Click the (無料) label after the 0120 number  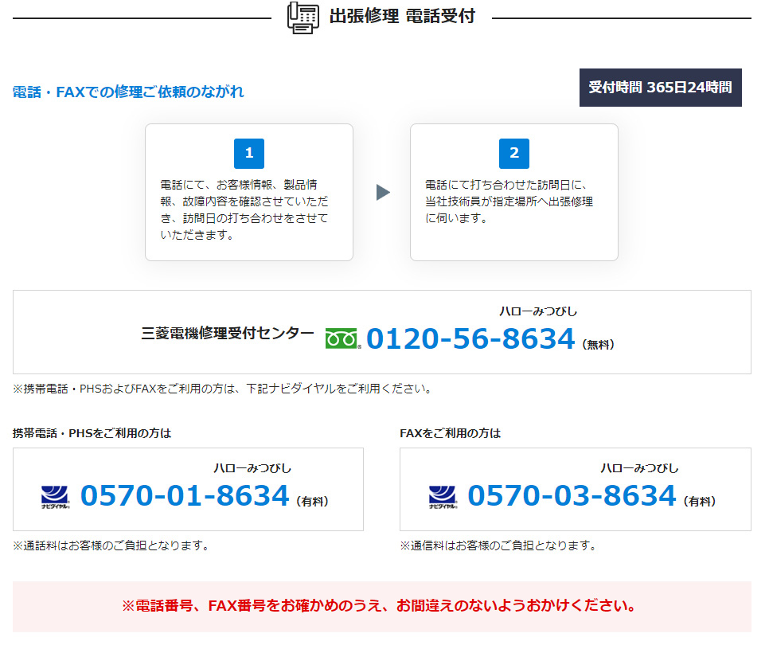599,344
